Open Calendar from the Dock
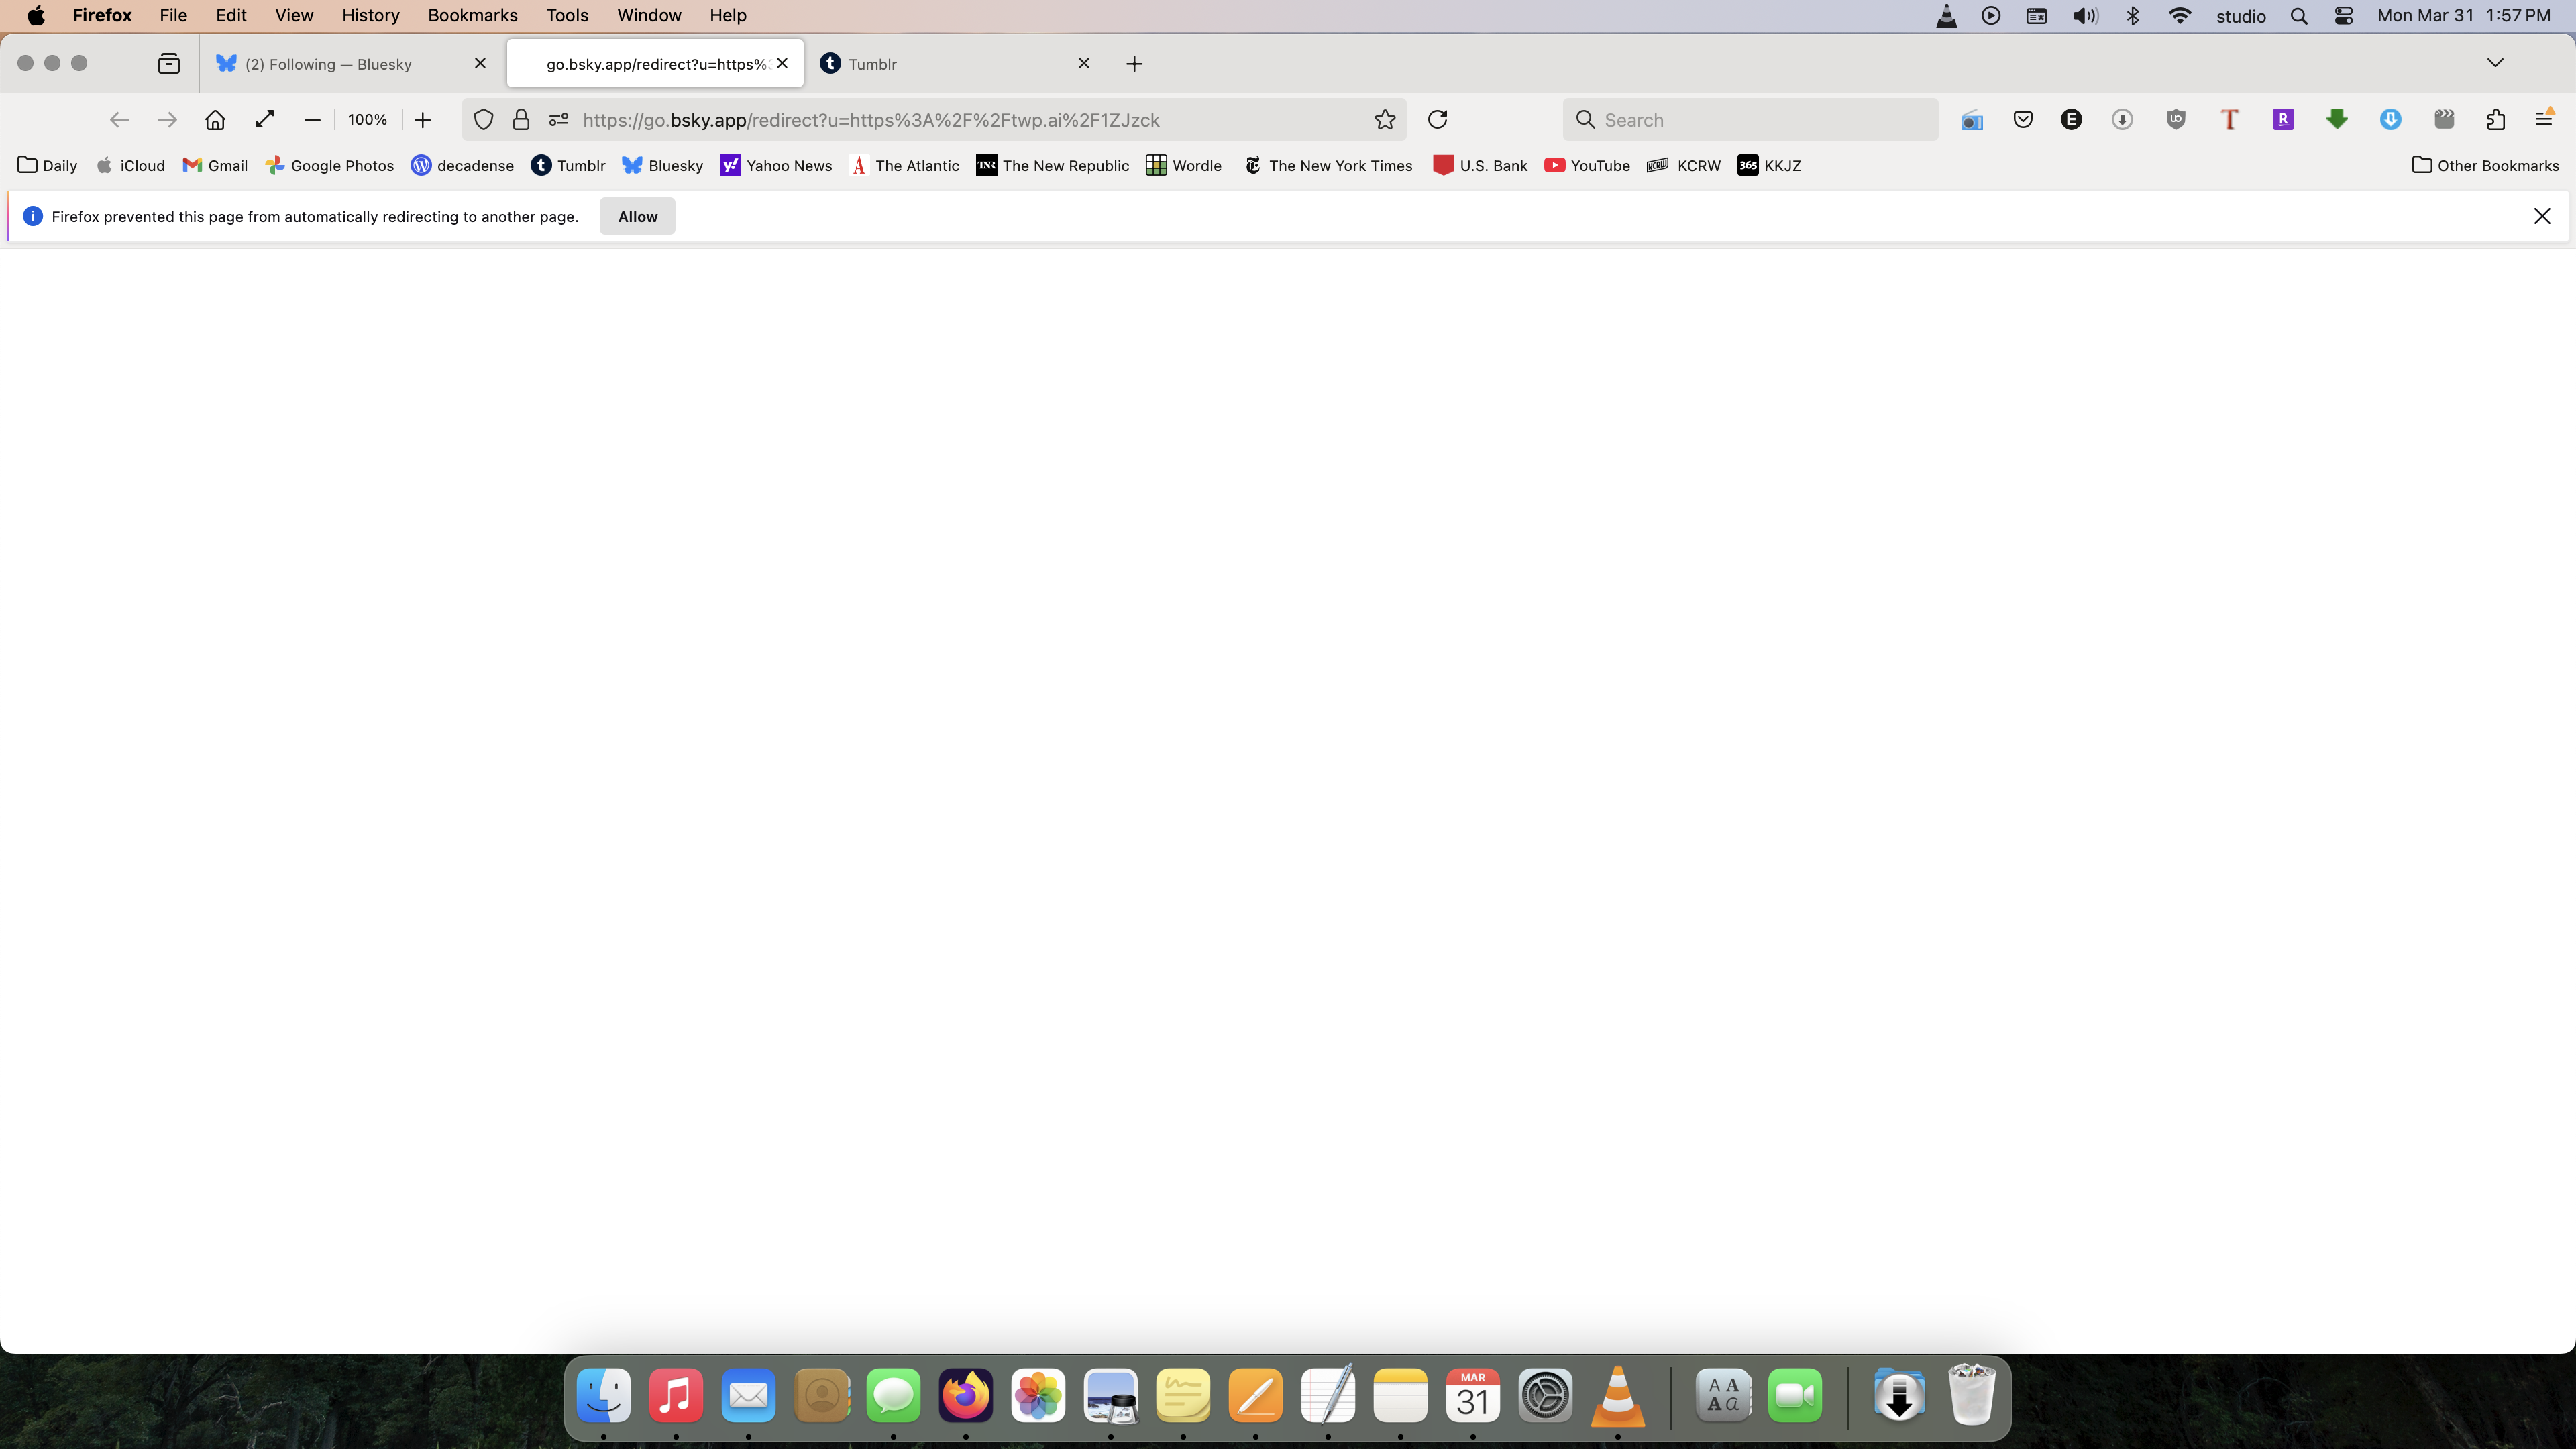The height and width of the screenshot is (1449, 2576). click(1473, 1396)
